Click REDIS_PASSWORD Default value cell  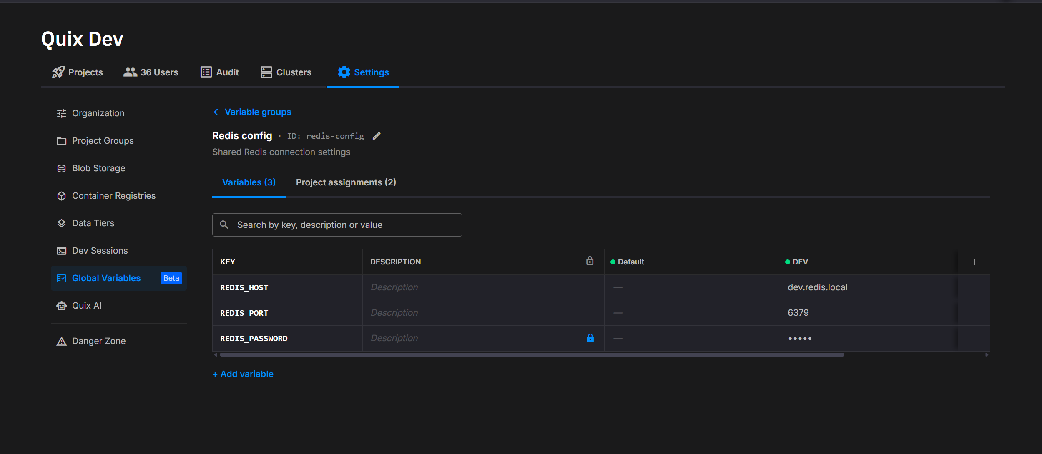(693, 338)
